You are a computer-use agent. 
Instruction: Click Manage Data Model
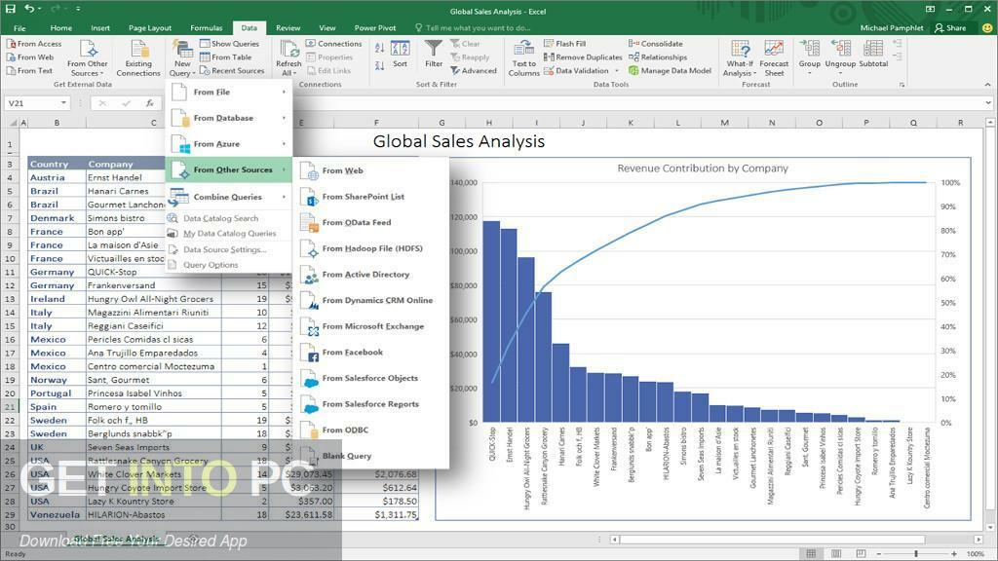670,70
